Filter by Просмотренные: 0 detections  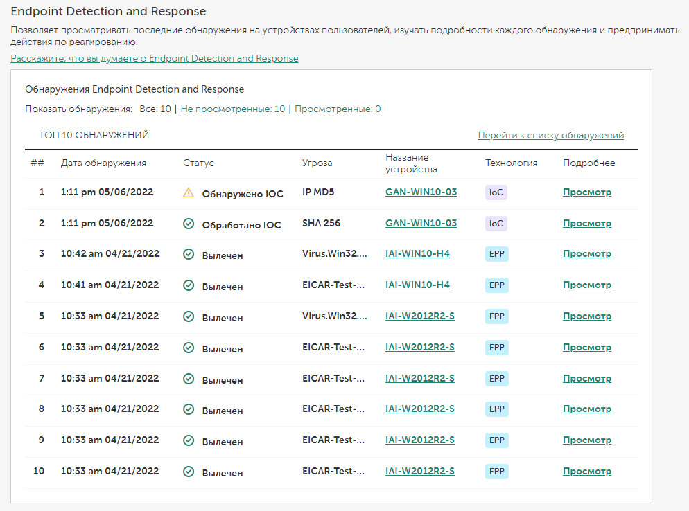click(338, 109)
